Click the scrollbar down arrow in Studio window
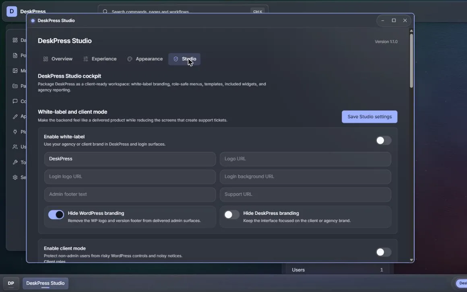Viewport: 467px width, 292px height. pos(411,260)
